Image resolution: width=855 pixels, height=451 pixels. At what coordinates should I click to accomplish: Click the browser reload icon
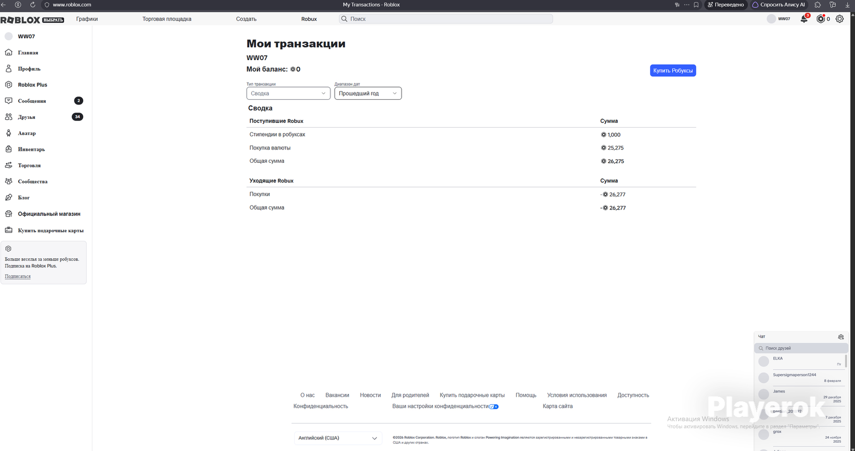pos(33,5)
